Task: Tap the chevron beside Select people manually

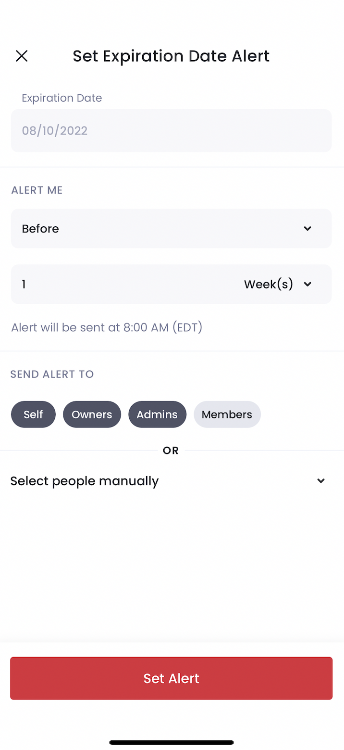Action: click(321, 481)
